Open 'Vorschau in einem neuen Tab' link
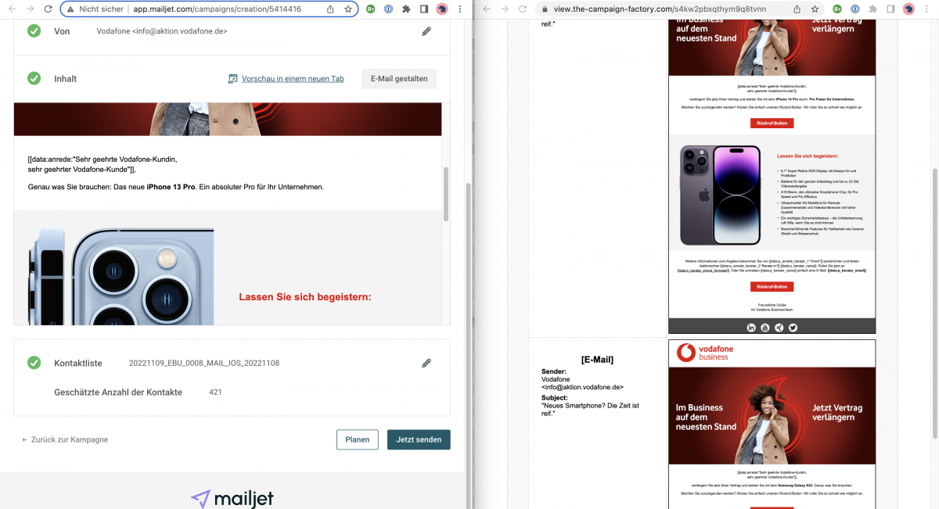 (293, 79)
